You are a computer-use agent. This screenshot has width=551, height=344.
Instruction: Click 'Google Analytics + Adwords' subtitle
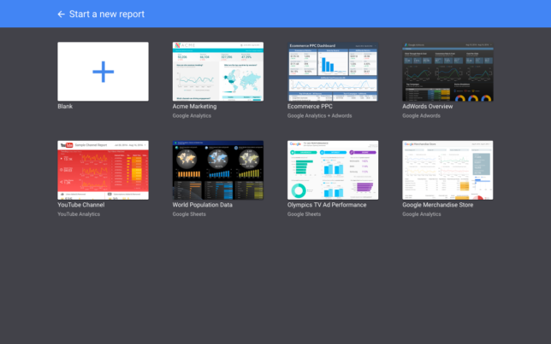[319, 116]
